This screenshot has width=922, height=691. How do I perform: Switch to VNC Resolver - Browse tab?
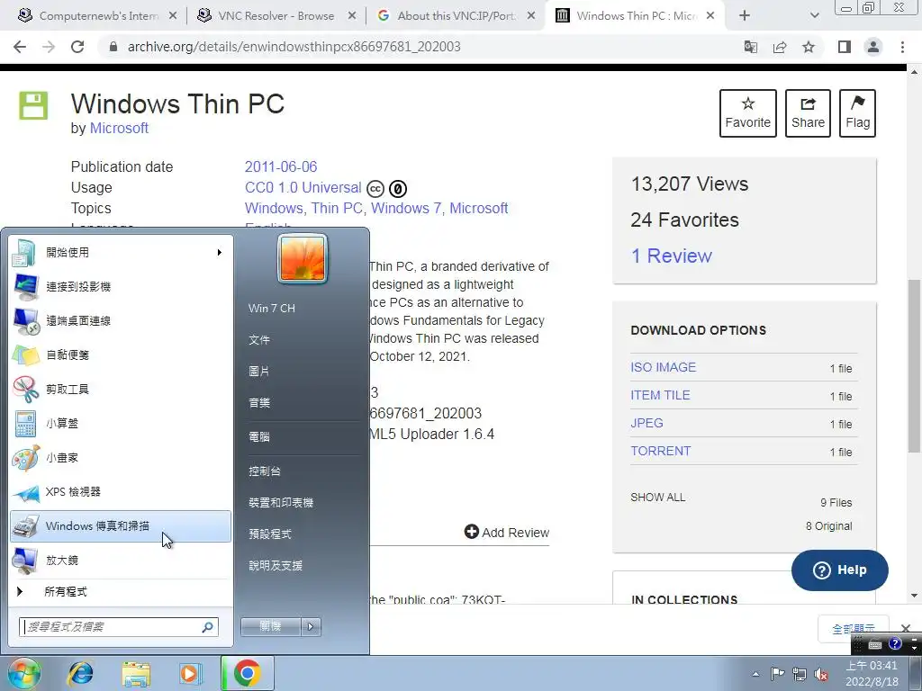click(276, 16)
